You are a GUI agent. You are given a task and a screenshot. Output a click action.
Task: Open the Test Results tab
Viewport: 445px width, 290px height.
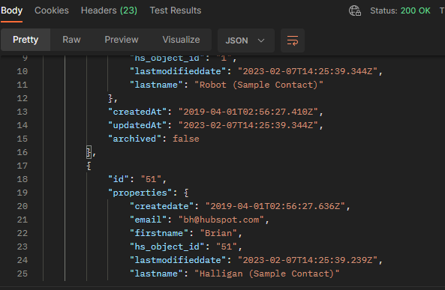click(176, 10)
